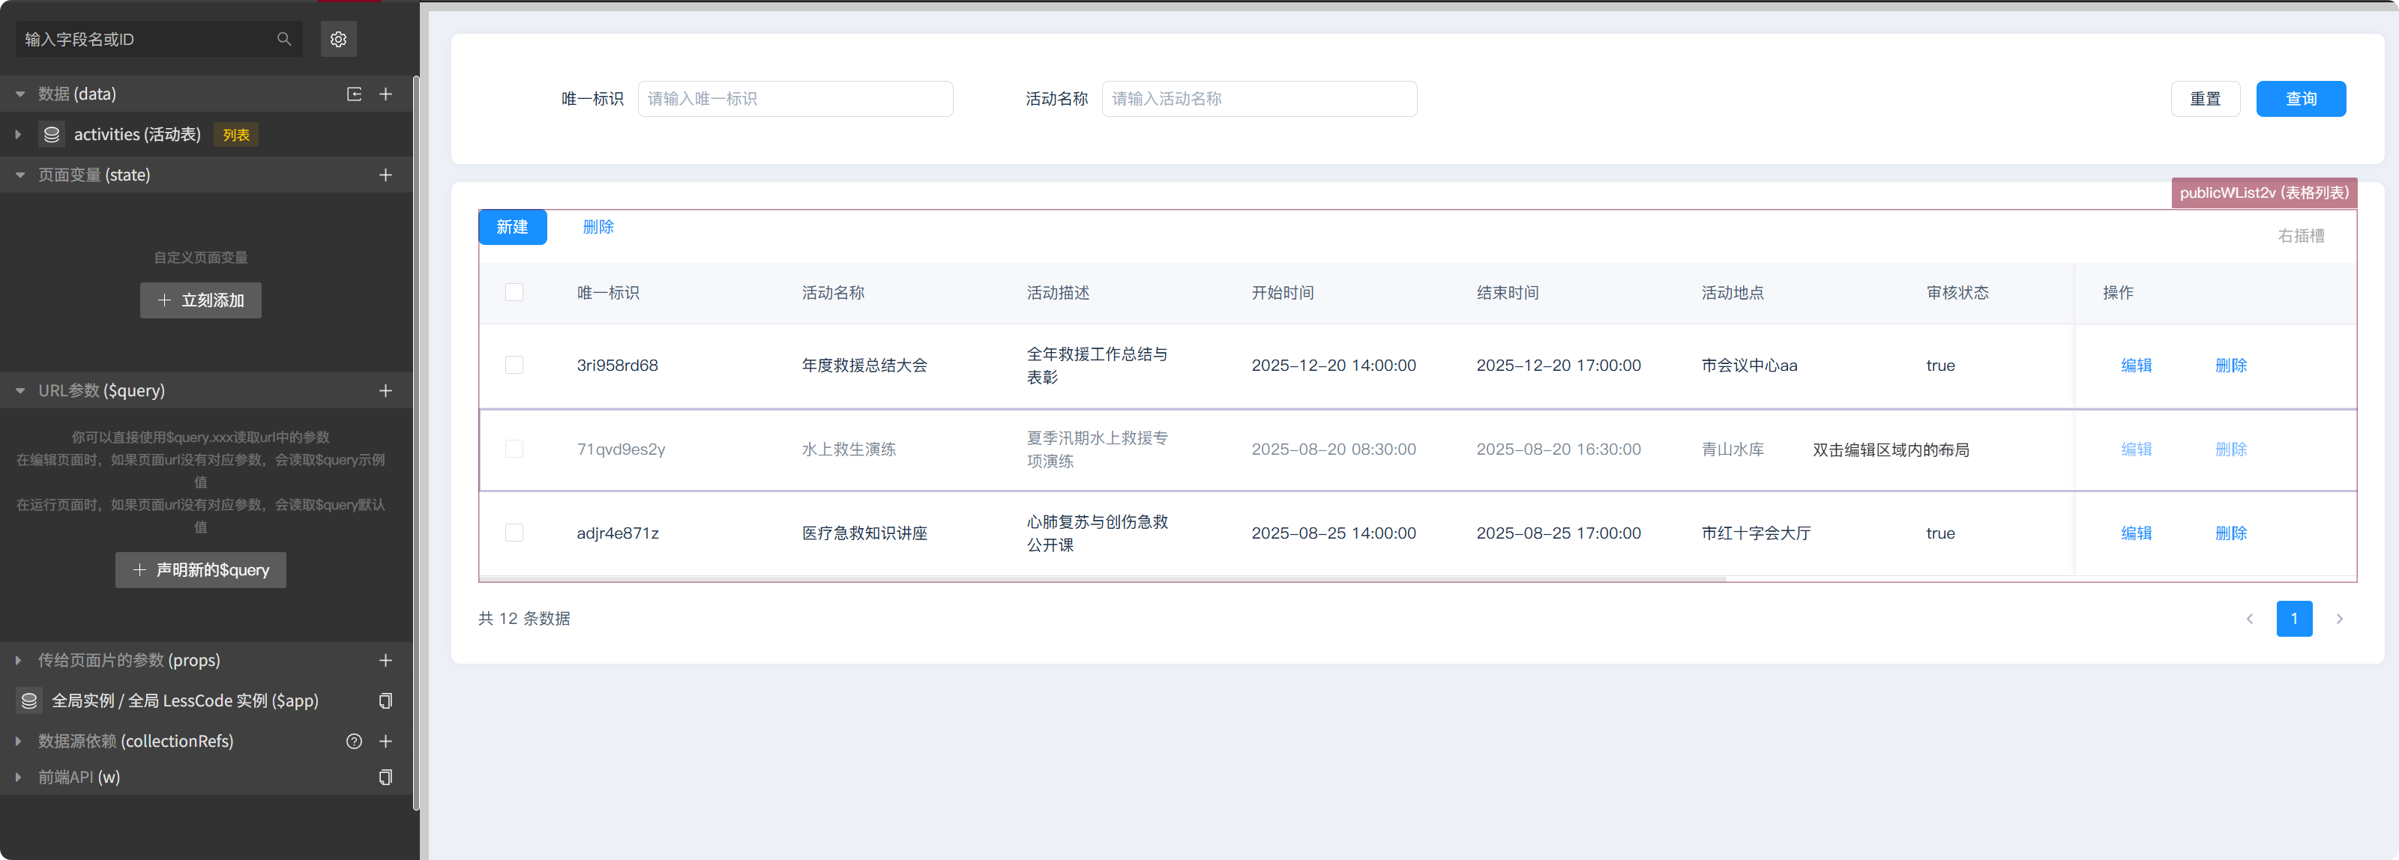
Task: Toggle the select-all checkbox in table header
Action: (514, 292)
